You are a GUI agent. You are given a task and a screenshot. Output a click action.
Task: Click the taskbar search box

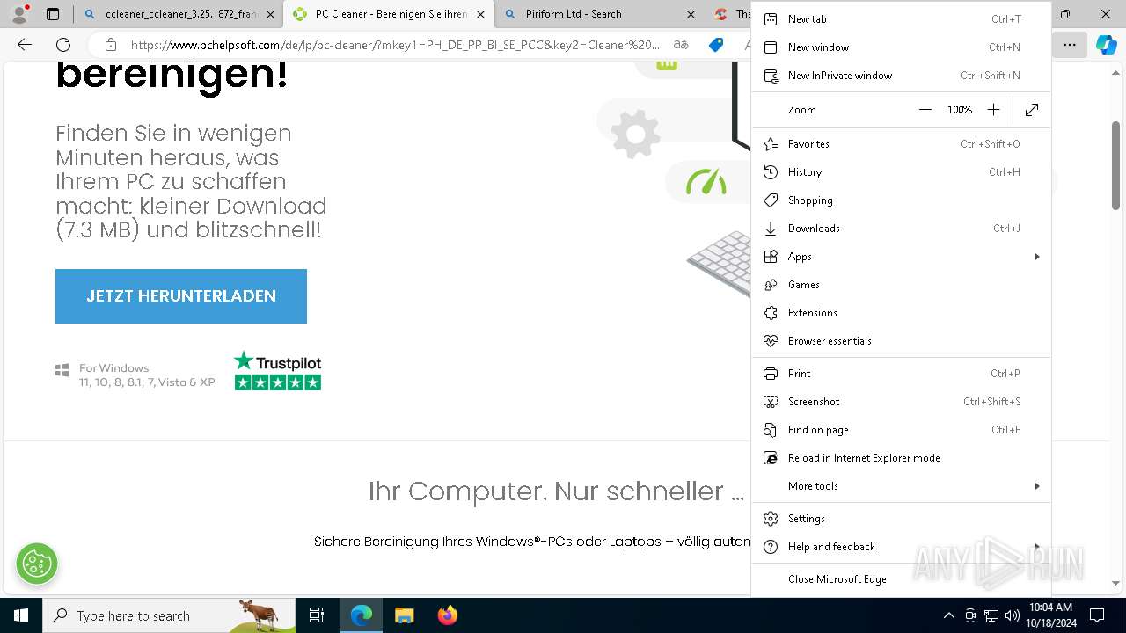click(x=171, y=615)
